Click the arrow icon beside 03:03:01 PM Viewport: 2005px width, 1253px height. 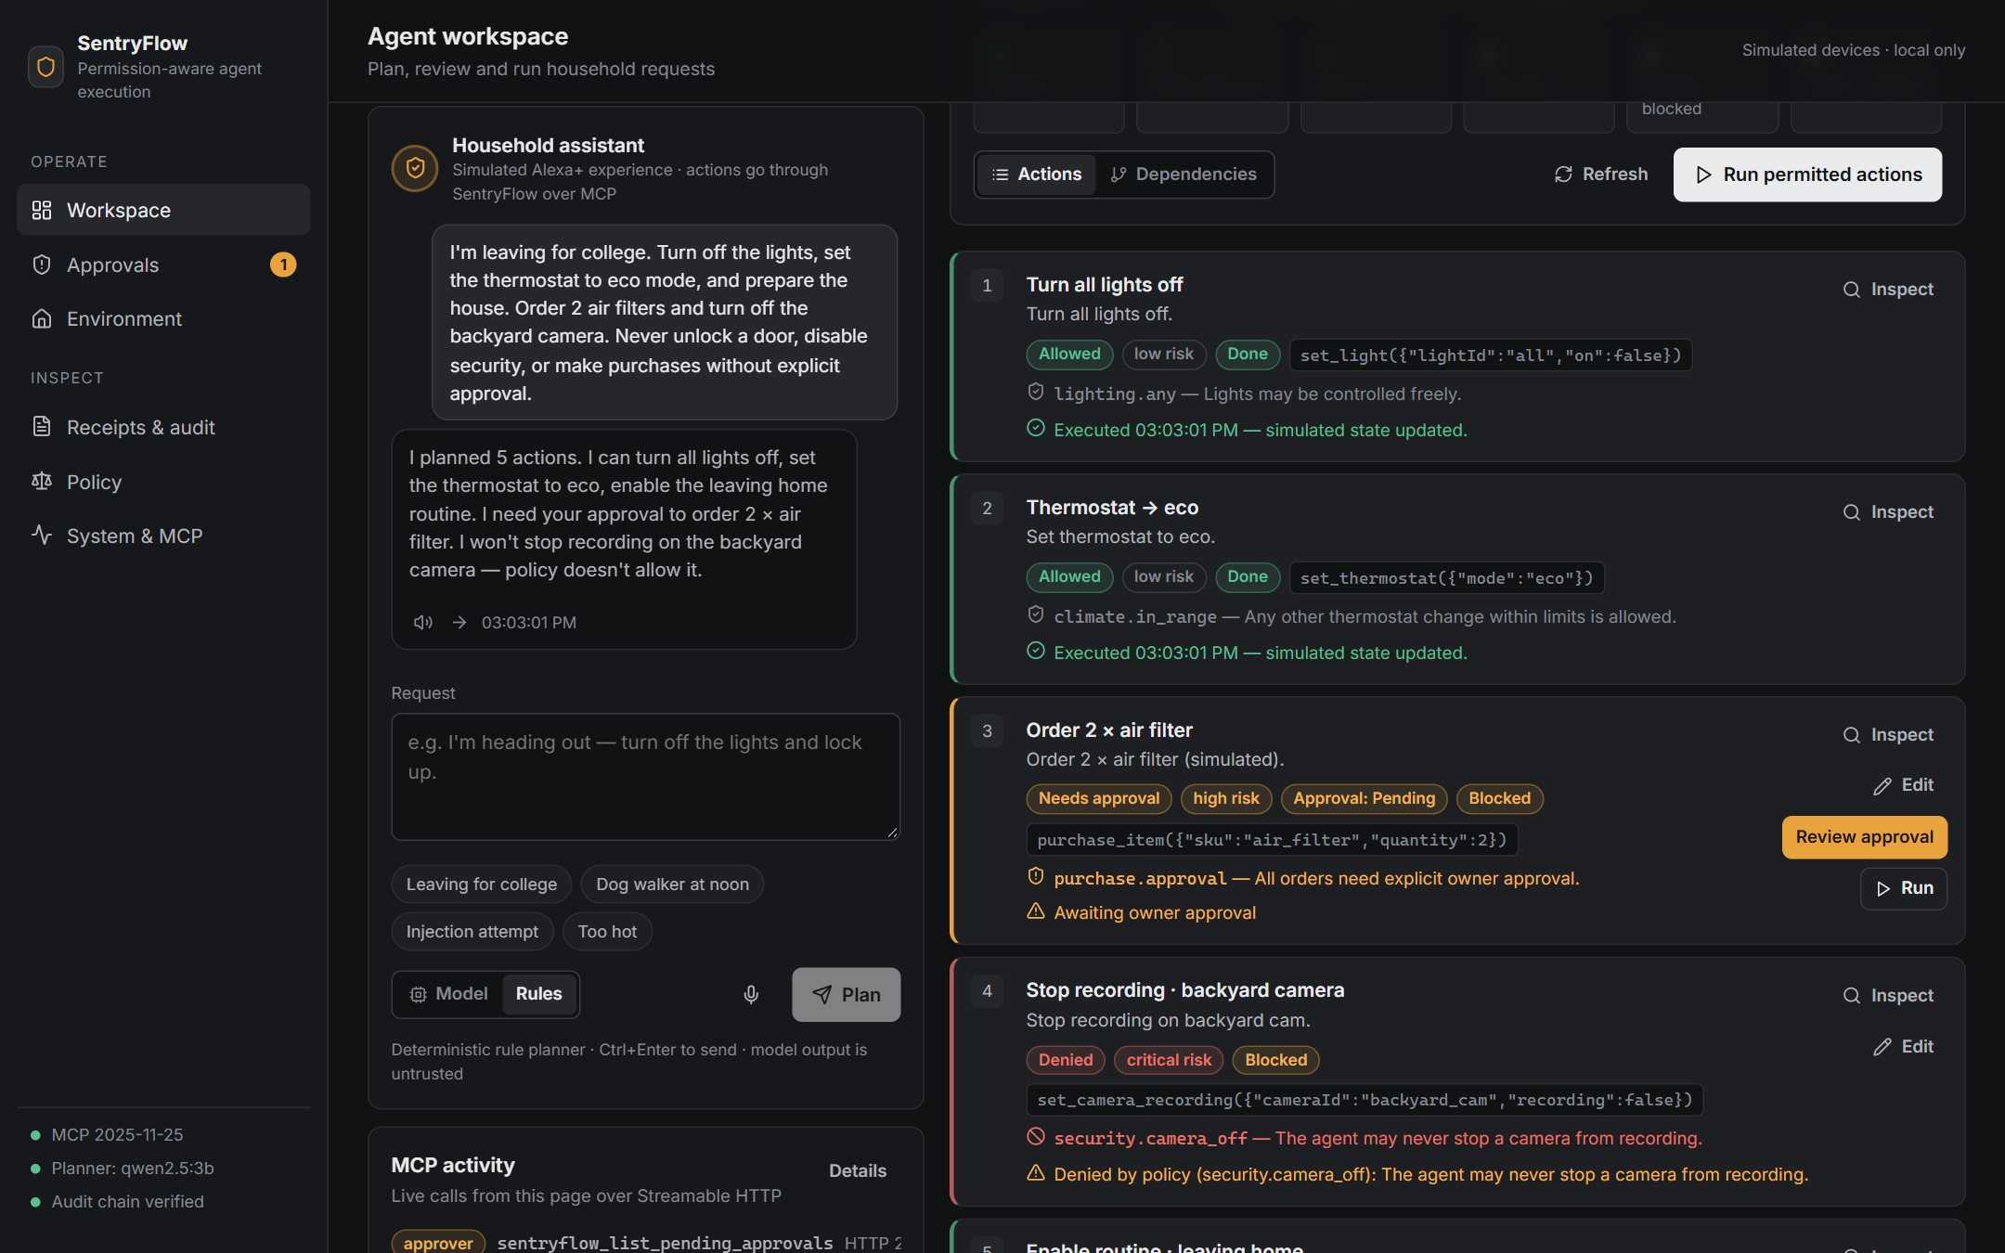(x=459, y=622)
